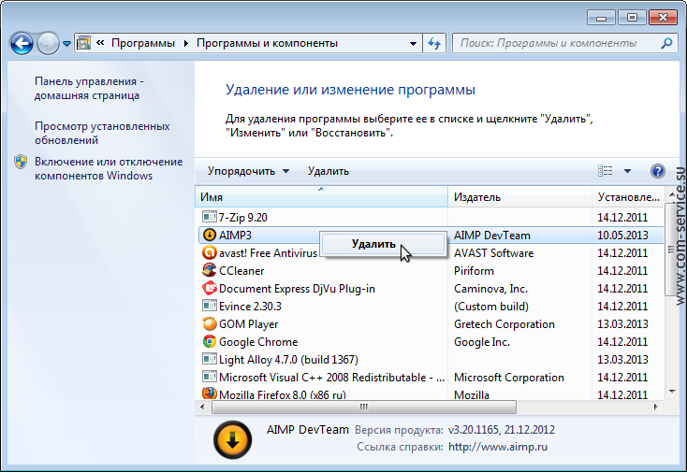Screen dimensions: 687x472
Task: Click the large AIMP icon in details pane
Action: (233, 439)
